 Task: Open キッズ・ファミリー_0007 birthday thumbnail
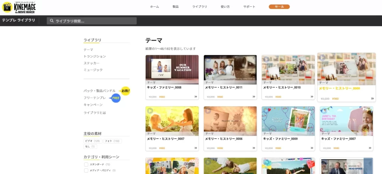click(347, 121)
